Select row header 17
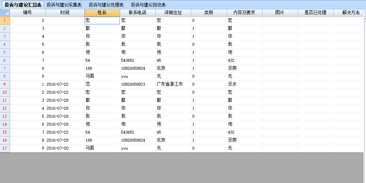This screenshot has height=183, width=366. [x=5, y=148]
